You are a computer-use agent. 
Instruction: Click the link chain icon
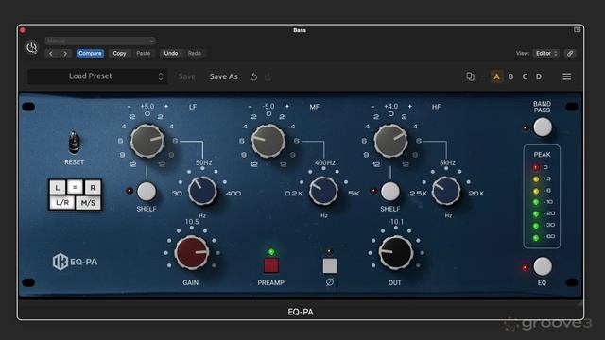click(x=570, y=54)
